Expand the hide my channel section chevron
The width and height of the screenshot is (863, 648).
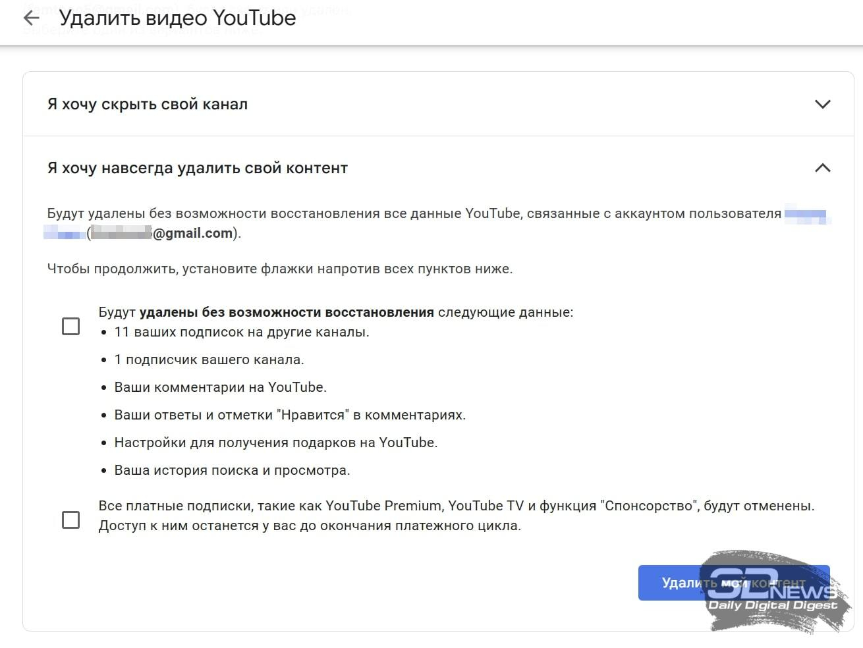(x=822, y=104)
